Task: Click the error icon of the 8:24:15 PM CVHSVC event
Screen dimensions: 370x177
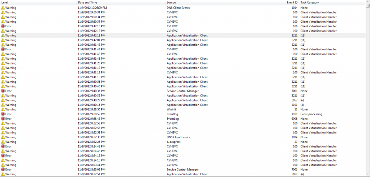Action: tap(3, 156)
